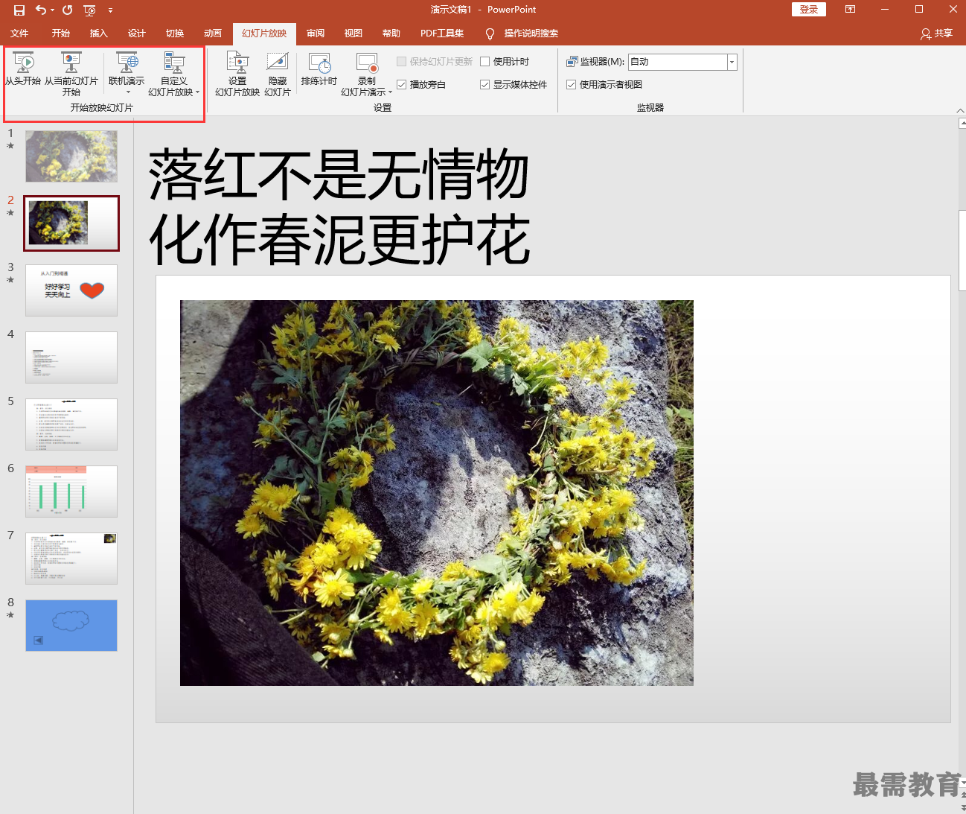Screen dimensions: 966x814
Task: Uncheck 显示媒体控件 (Show Media Controls) checkbox
Action: pos(484,85)
